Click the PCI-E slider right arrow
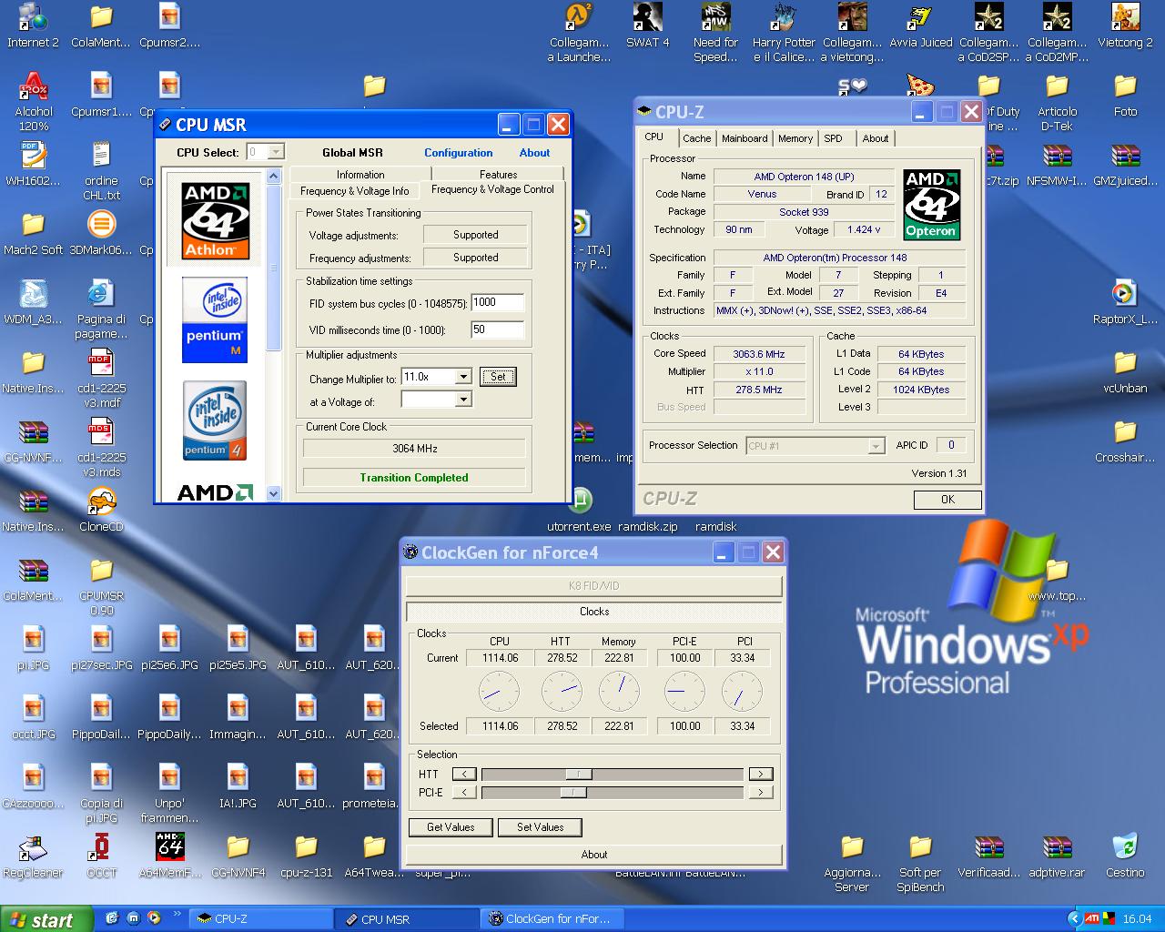Screen dimensions: 1165x932 click(761, 793)
